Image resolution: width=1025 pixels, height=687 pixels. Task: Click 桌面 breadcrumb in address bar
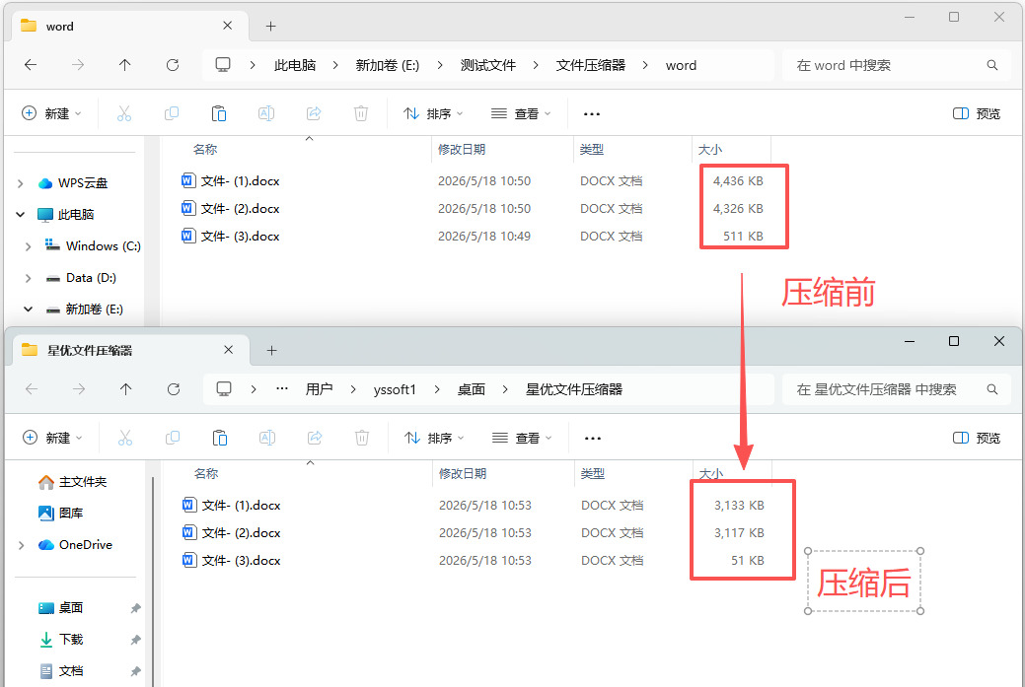[x=471, y=389]
